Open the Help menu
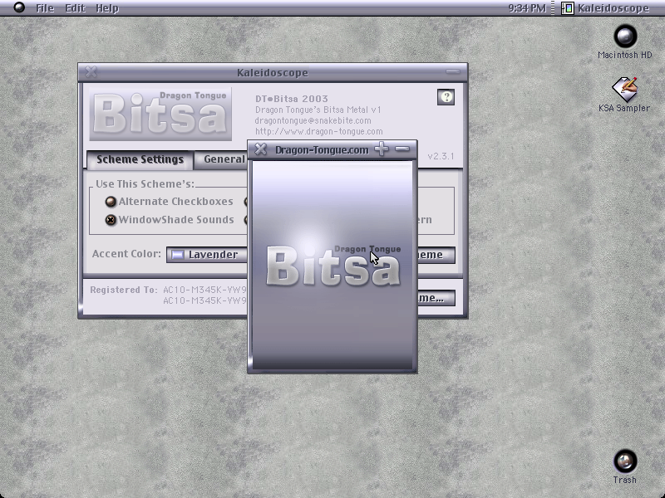 click(x=107, y=8)
